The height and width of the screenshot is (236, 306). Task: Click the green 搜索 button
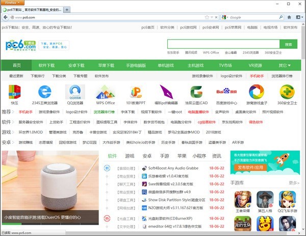[x=288, y=44]
